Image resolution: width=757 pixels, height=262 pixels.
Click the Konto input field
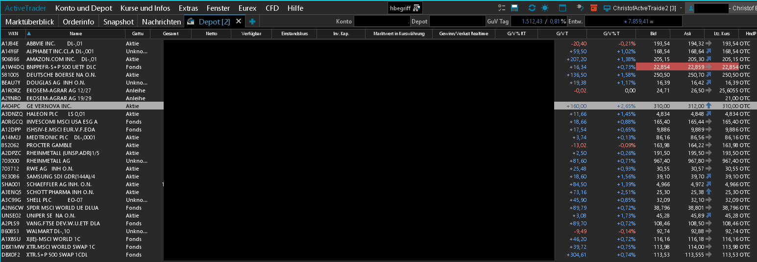(382, 22)
